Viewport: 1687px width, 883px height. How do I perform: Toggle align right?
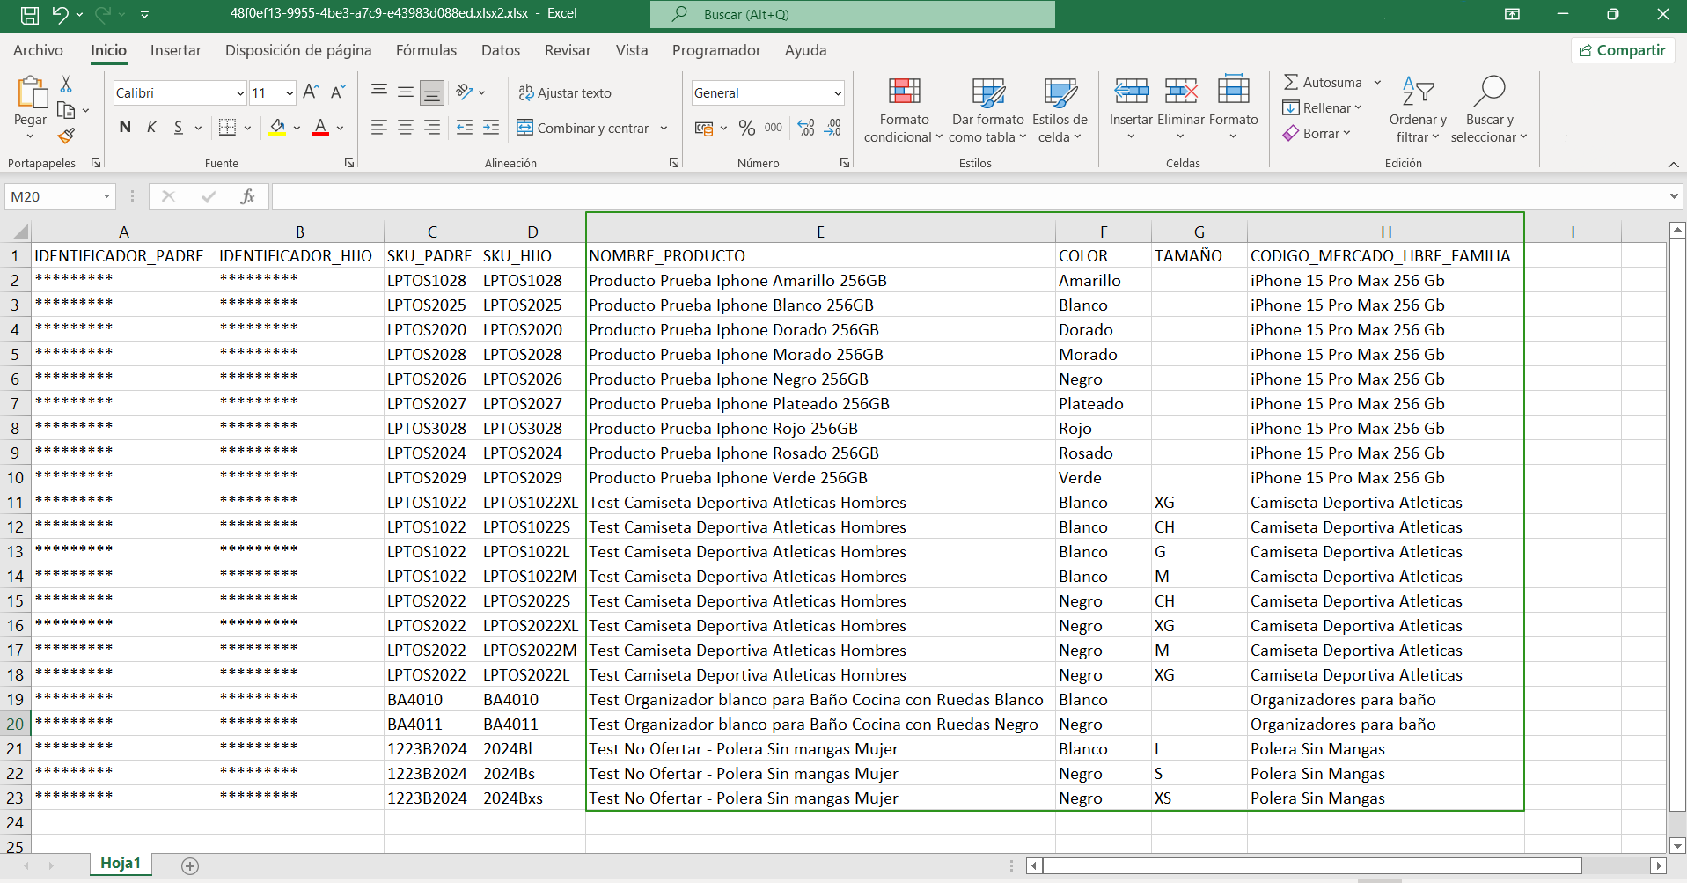432,128
